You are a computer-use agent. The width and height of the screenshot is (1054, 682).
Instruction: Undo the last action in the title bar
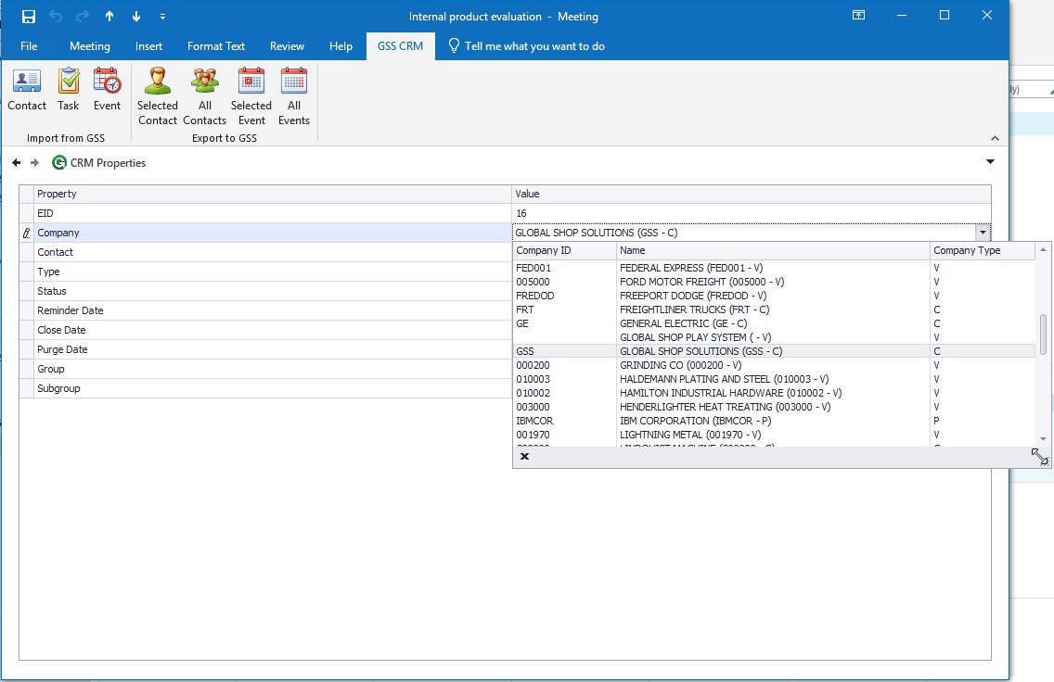(x=56, y=16)
